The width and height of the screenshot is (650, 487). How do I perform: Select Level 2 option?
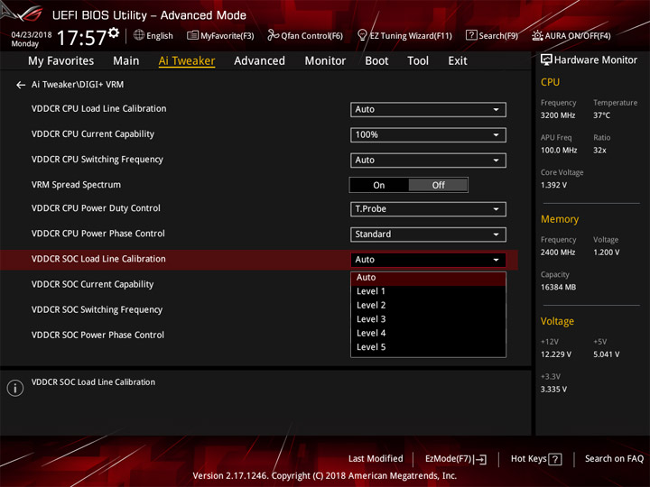(428, 306)
